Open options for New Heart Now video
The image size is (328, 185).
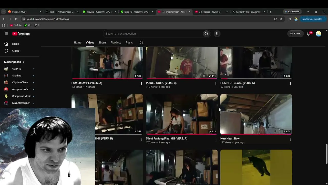[290, 139]
